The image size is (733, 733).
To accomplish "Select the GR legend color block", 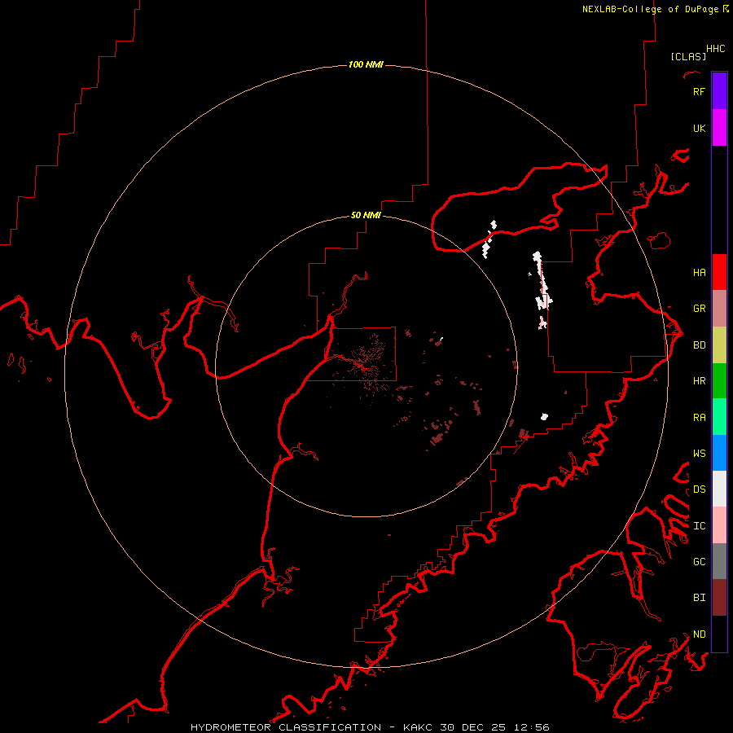I will point(719,309).
